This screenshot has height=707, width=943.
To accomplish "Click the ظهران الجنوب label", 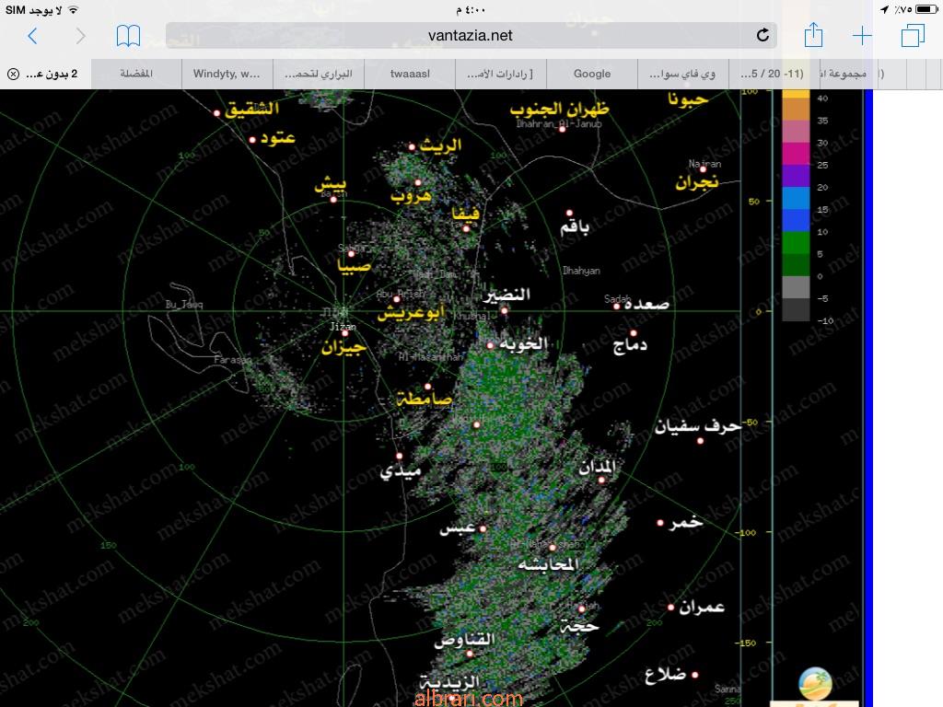I will 560,110.
